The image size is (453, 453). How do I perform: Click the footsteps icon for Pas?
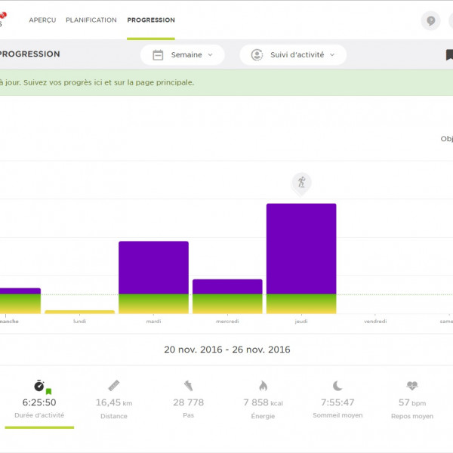pyautogui.click(x=188, y=386)
